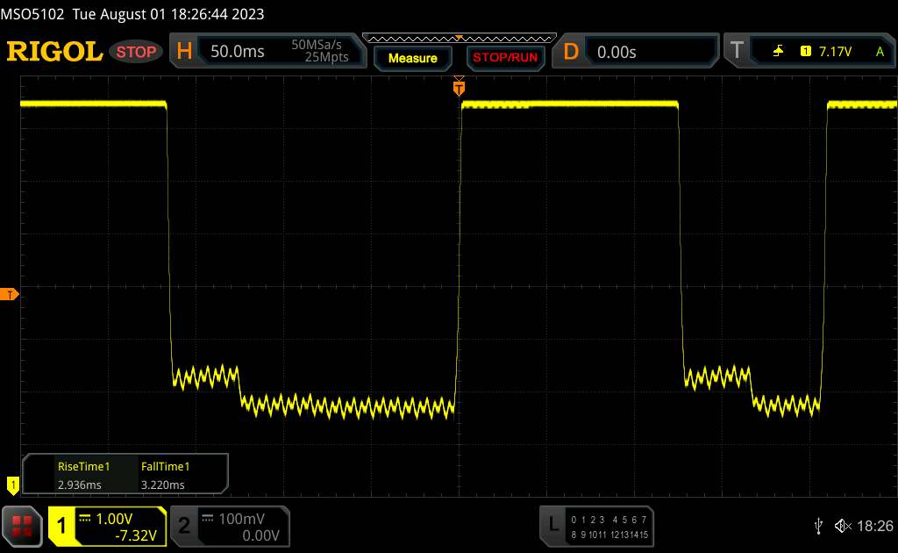This screenshot has height=553, width=898.
Task: Click the USB connection status icon
Action: [819, 526]
